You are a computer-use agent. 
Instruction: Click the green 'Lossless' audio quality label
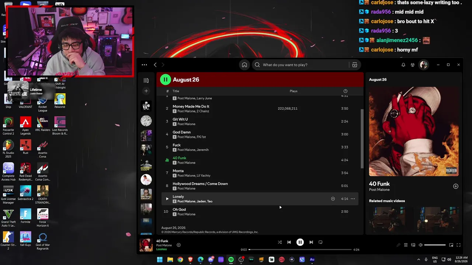coord(162,250)
